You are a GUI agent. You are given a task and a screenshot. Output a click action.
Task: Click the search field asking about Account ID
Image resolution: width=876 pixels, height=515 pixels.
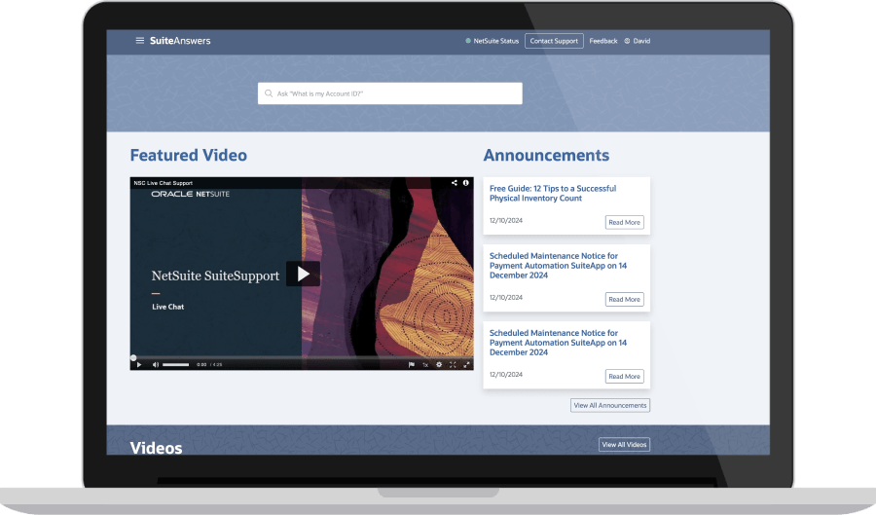coord(389,93)
